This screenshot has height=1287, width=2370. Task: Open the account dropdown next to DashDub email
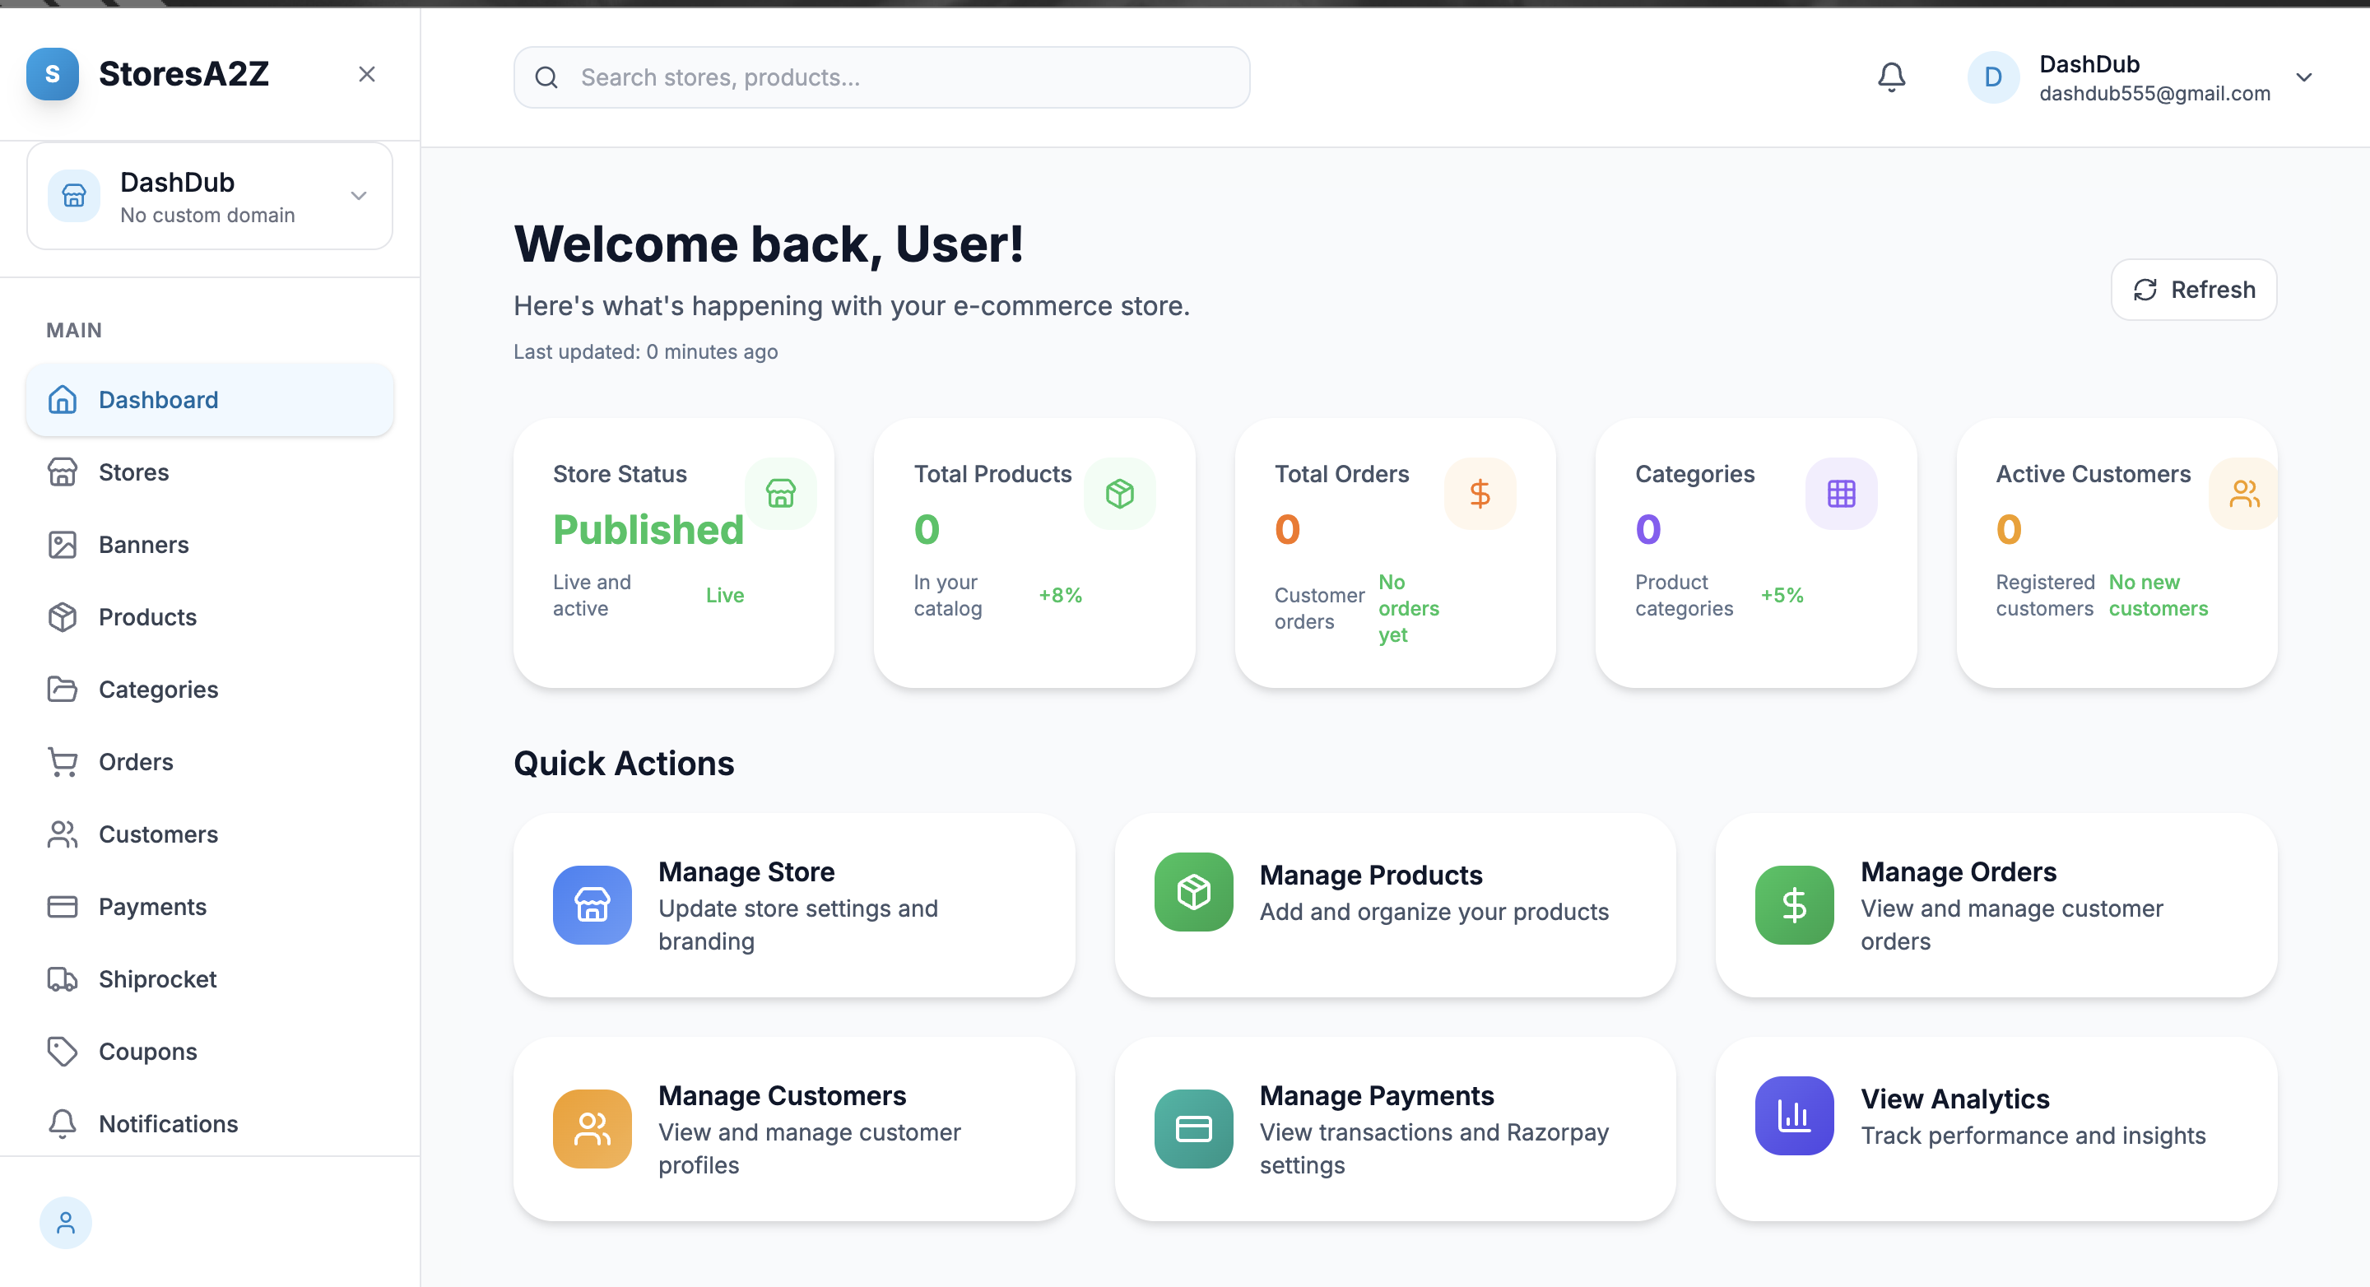pos(2305,77)
